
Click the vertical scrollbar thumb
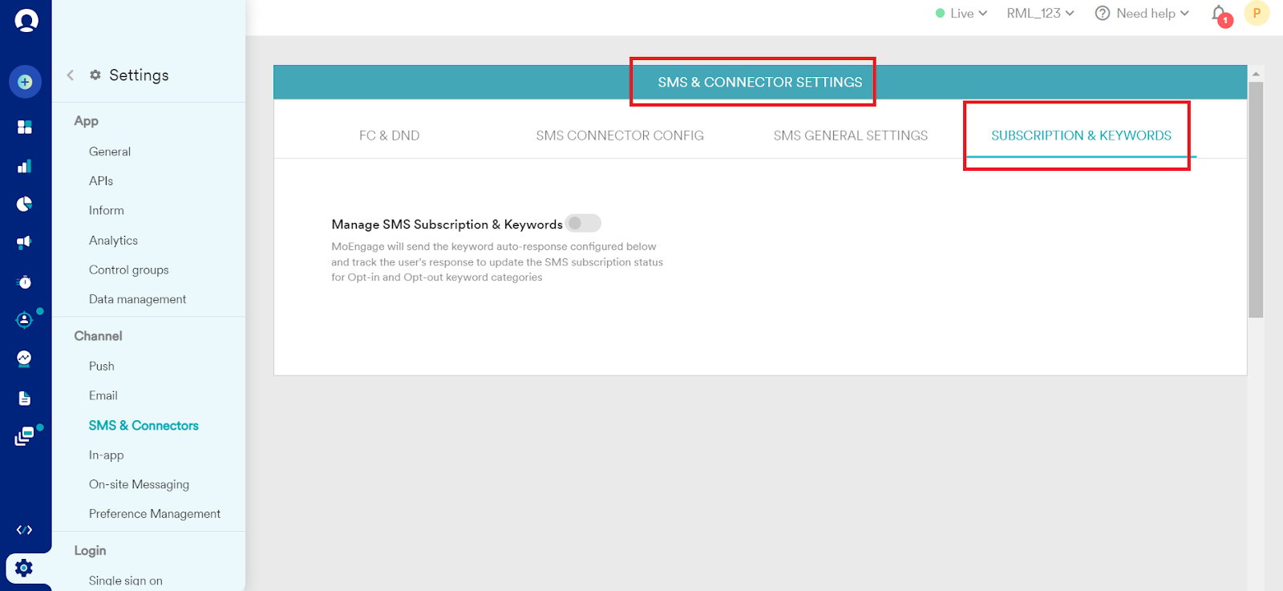click(1256, 200)
